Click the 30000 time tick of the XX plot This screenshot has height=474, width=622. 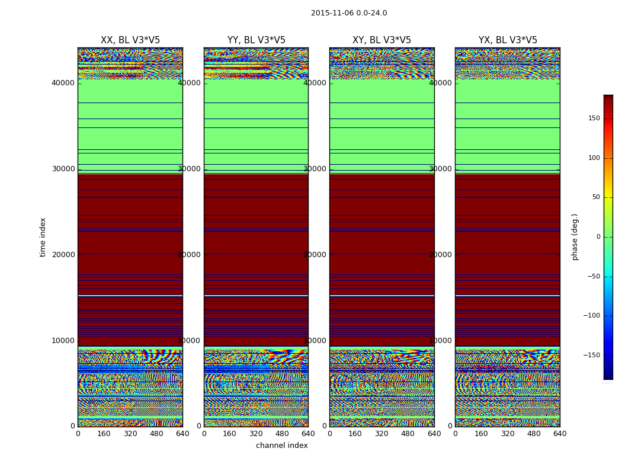pos(63,169)
